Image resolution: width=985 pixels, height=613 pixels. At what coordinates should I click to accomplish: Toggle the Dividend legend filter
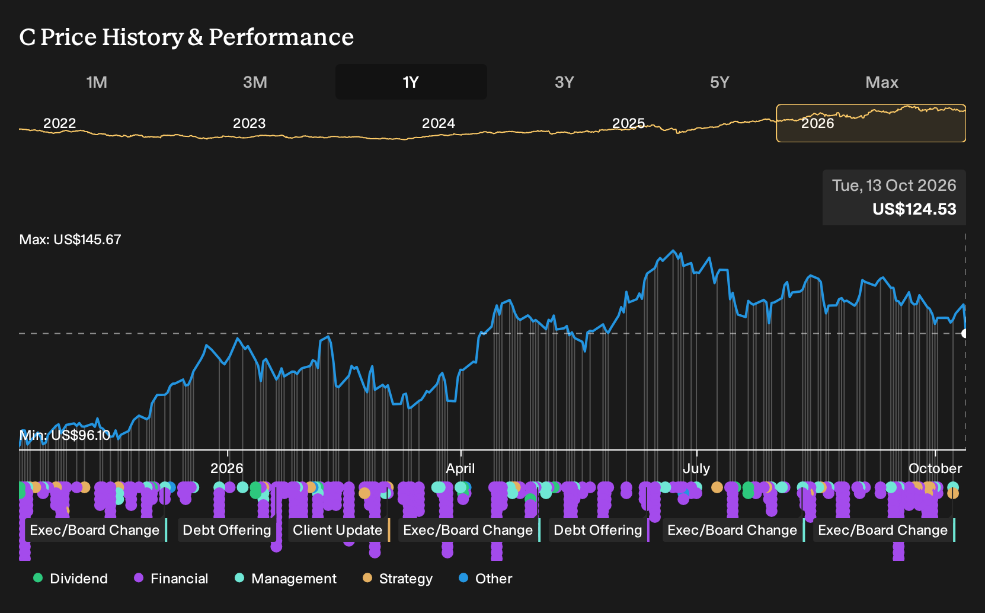point(71,579)
